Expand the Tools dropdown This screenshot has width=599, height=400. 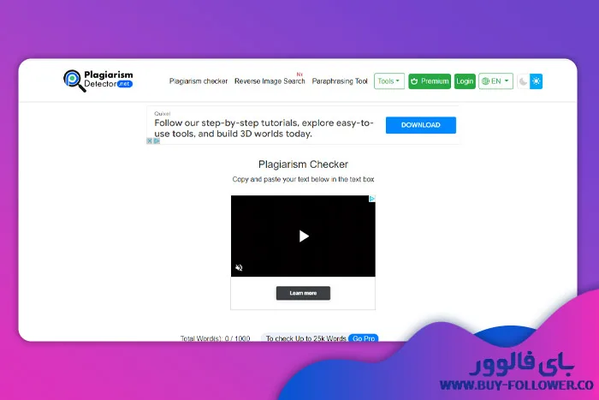(388, 81)
